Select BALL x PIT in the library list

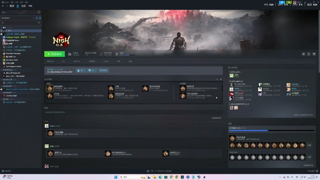[x=21, y=76]
